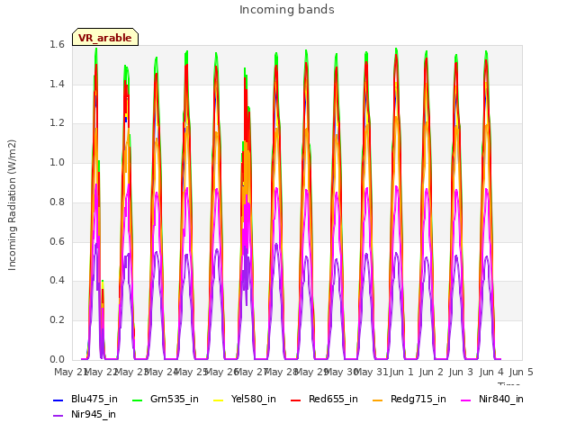
Task: Click the Jun 5 x-axis date label
Action: [x=521, y=372]
